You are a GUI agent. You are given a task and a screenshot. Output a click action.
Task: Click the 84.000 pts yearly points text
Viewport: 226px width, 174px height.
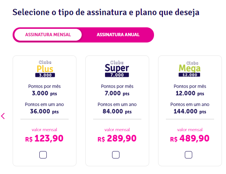coord(117,111)
